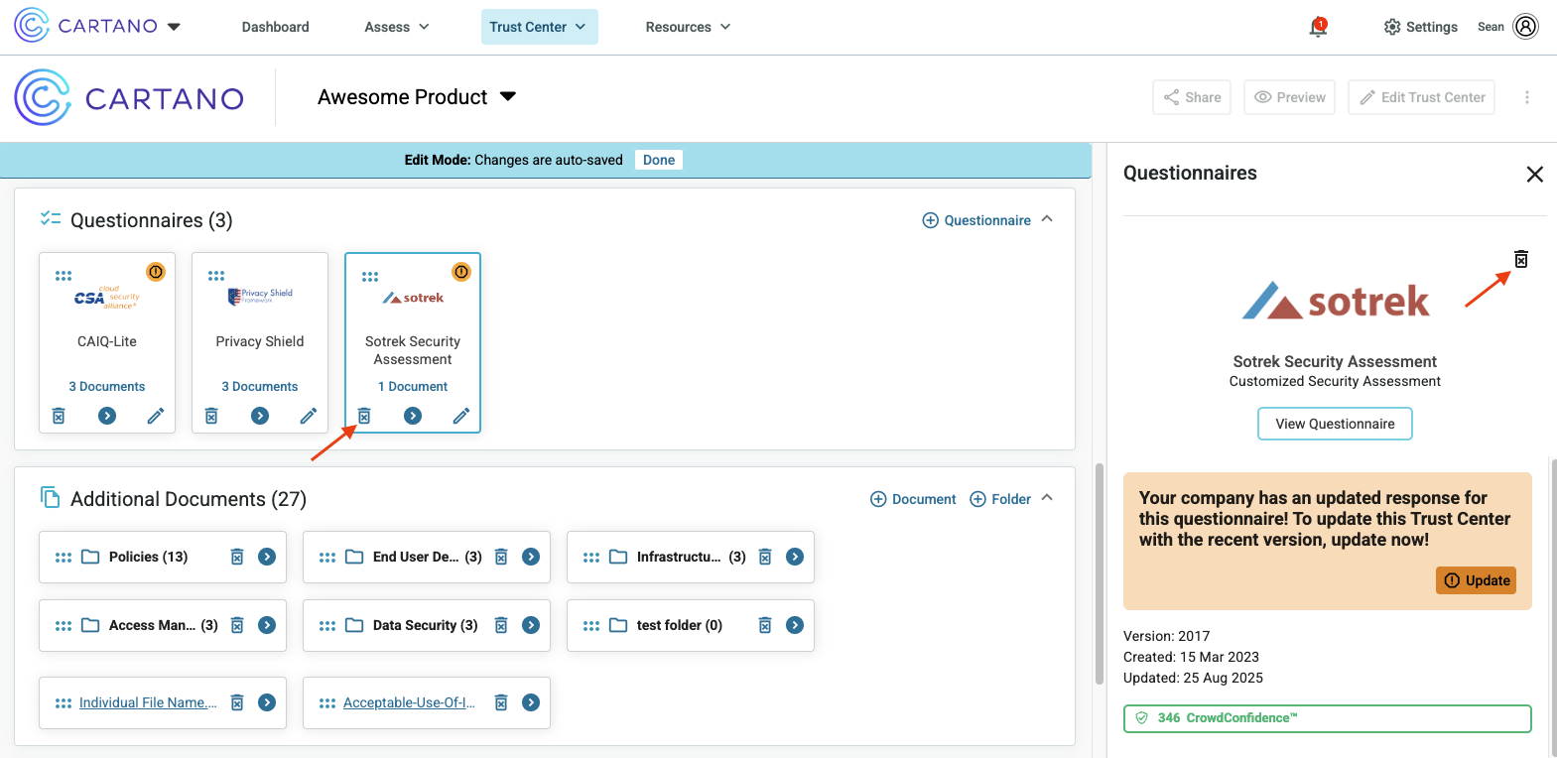Click Done to exit edit mode
The width and height of the screenshot is (1557, 758).
click(659, 160)
